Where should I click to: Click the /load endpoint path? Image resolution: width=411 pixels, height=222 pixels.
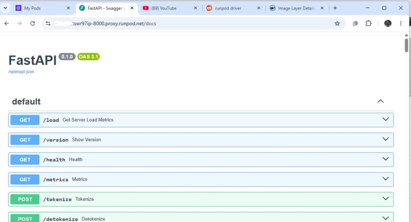51,120
